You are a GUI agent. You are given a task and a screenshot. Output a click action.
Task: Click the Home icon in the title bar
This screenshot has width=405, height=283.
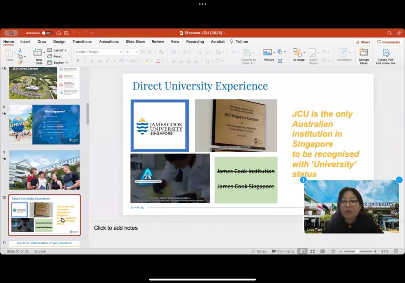click(x=59, y=33)
